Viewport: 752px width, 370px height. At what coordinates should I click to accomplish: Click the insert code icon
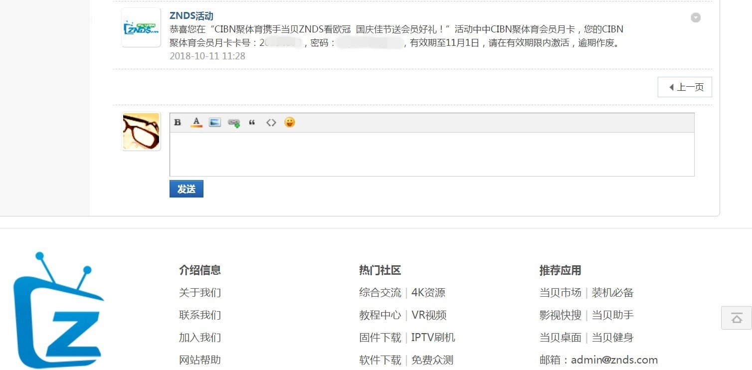click(271, 123)
